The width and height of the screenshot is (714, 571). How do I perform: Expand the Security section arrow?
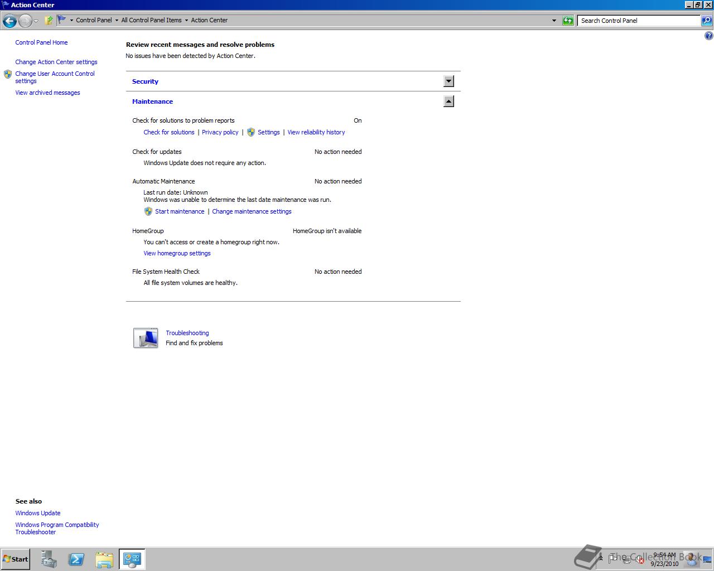[448, 81]
